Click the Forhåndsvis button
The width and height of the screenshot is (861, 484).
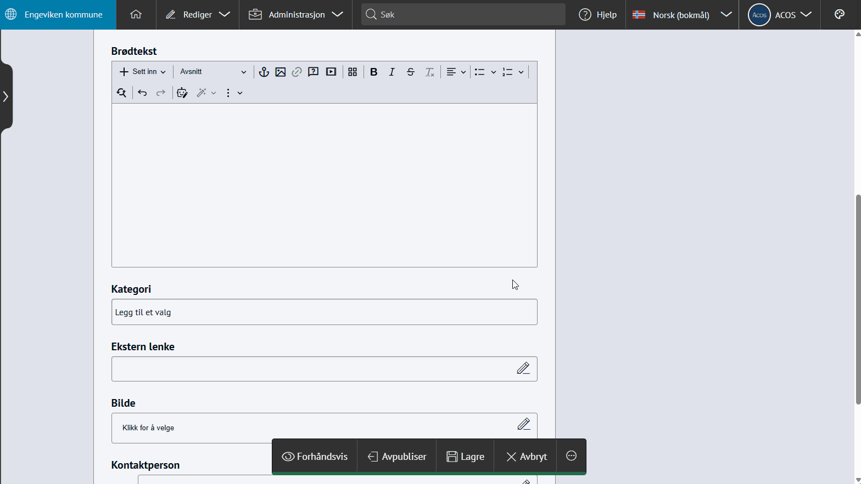315,457
